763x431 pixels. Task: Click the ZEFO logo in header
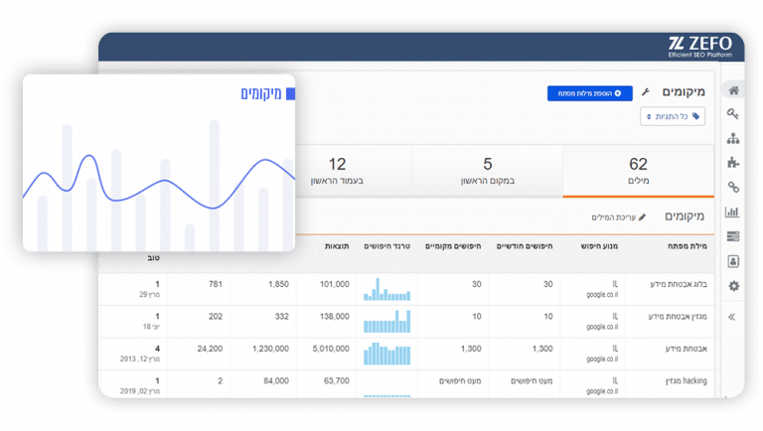tap(699, 46)
